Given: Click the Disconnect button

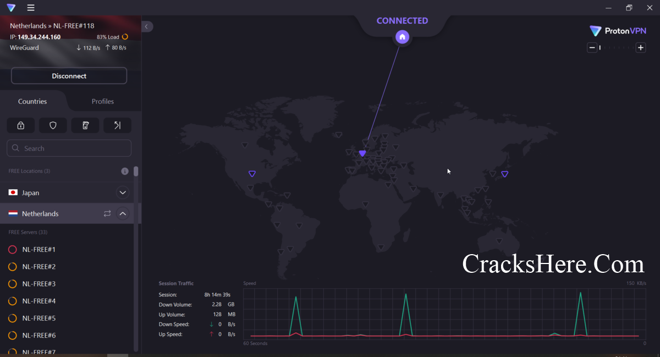Looking at the screenshot, I should click(x=69, y=76).
